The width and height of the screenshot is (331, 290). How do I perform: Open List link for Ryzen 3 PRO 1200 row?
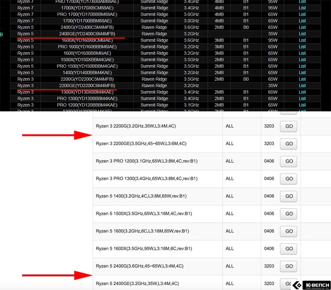(302, 105)
